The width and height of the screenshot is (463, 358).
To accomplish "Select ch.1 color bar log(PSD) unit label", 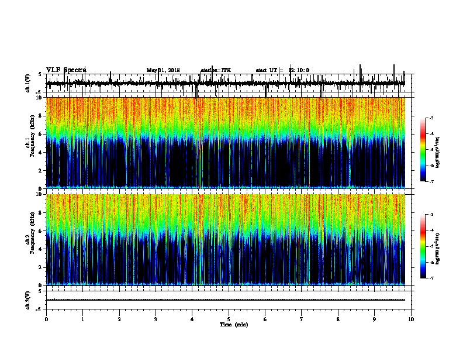I will click(437, 153).
